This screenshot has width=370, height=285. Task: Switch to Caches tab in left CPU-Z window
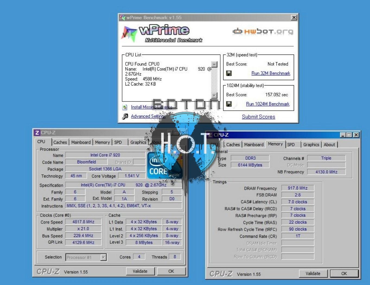pos(60,142)
